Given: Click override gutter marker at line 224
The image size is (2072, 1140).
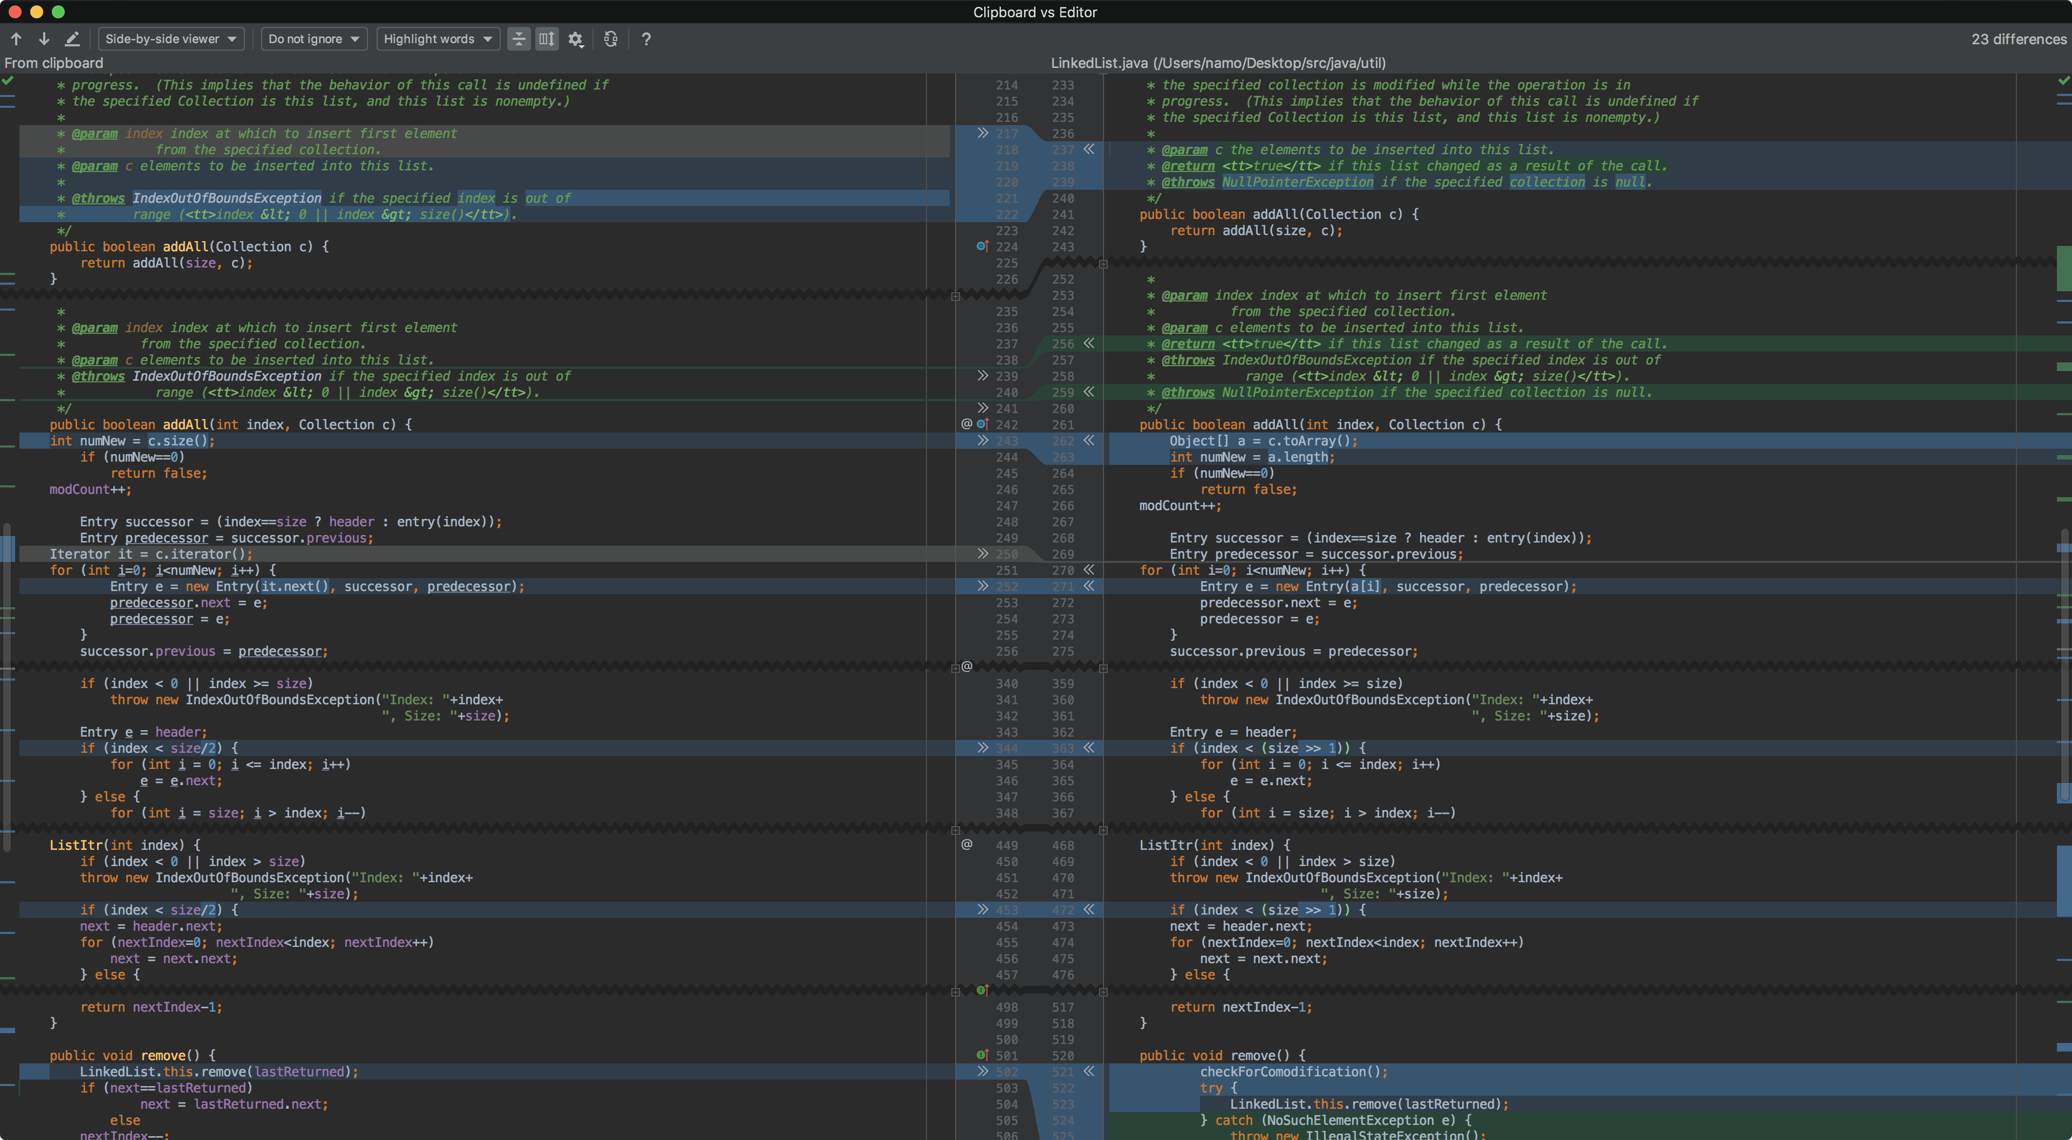Looking at the screenshot, I should click(982, 247).
